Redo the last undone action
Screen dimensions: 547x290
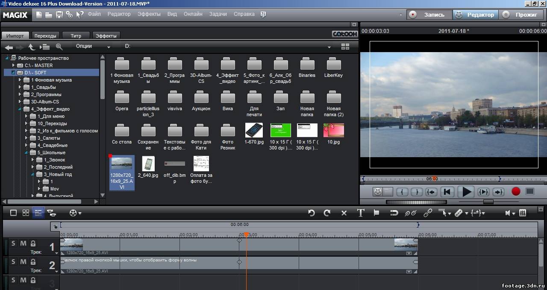[x=327, y=213]
